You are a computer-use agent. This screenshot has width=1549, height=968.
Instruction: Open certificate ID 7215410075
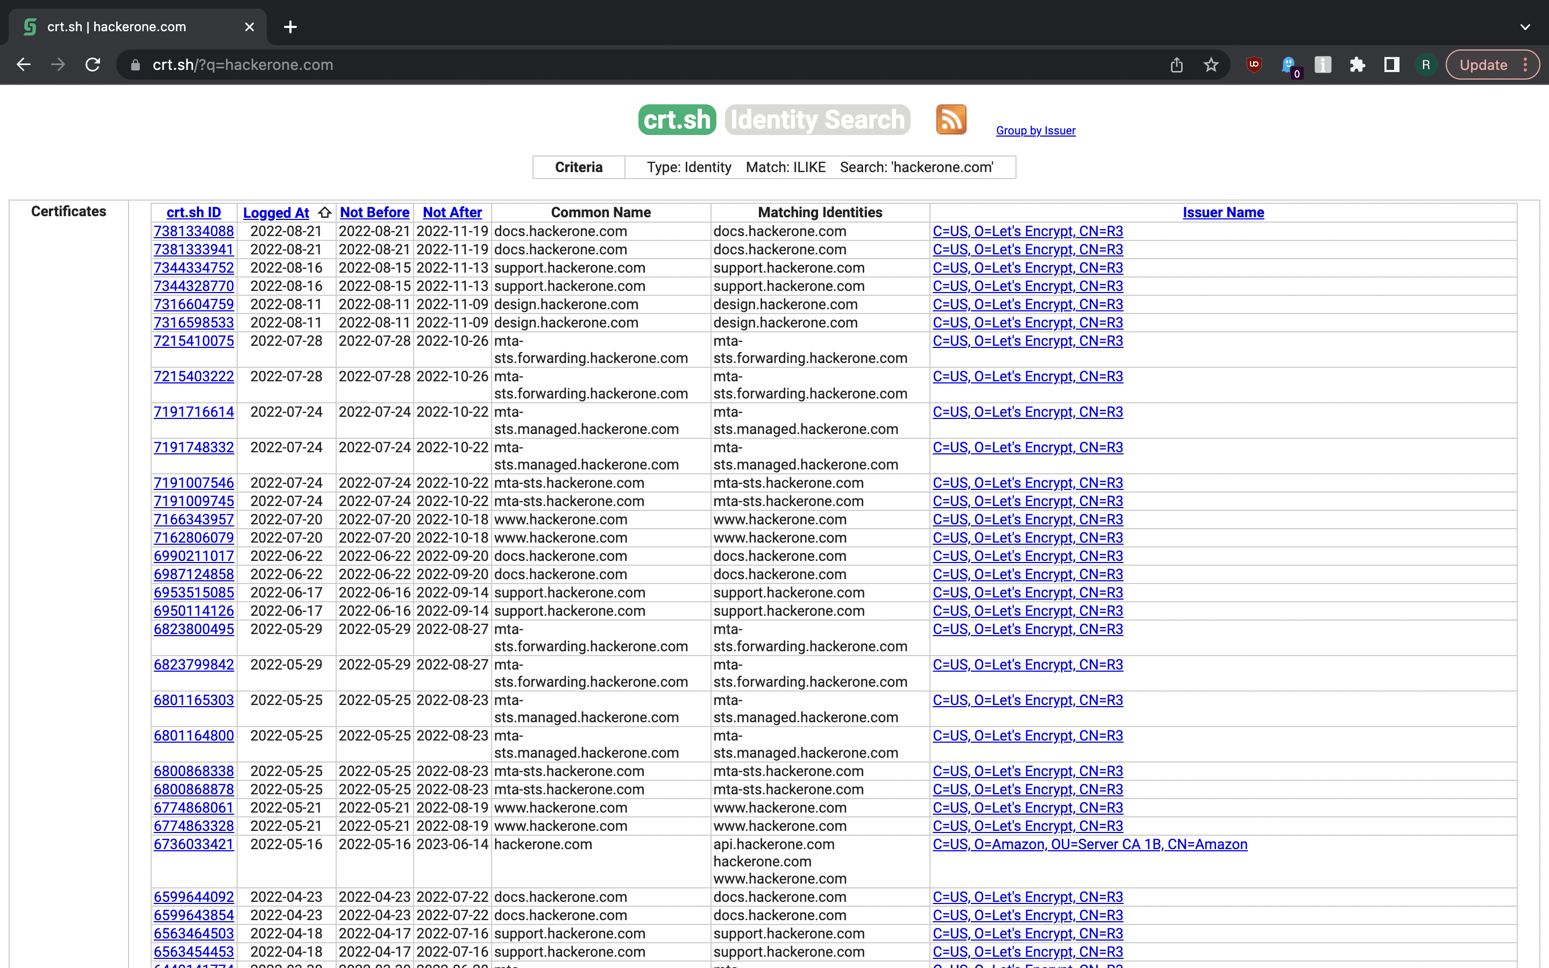tap(194, 341)
